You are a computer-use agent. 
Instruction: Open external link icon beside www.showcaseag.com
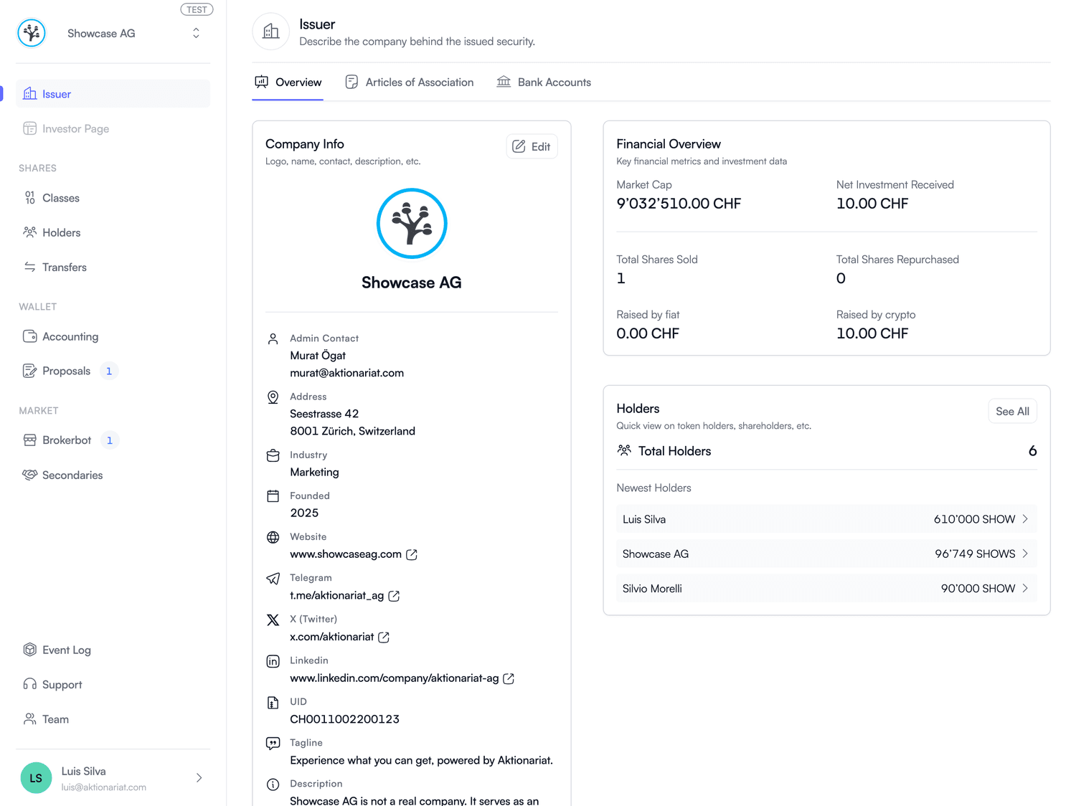pos(412,554)
